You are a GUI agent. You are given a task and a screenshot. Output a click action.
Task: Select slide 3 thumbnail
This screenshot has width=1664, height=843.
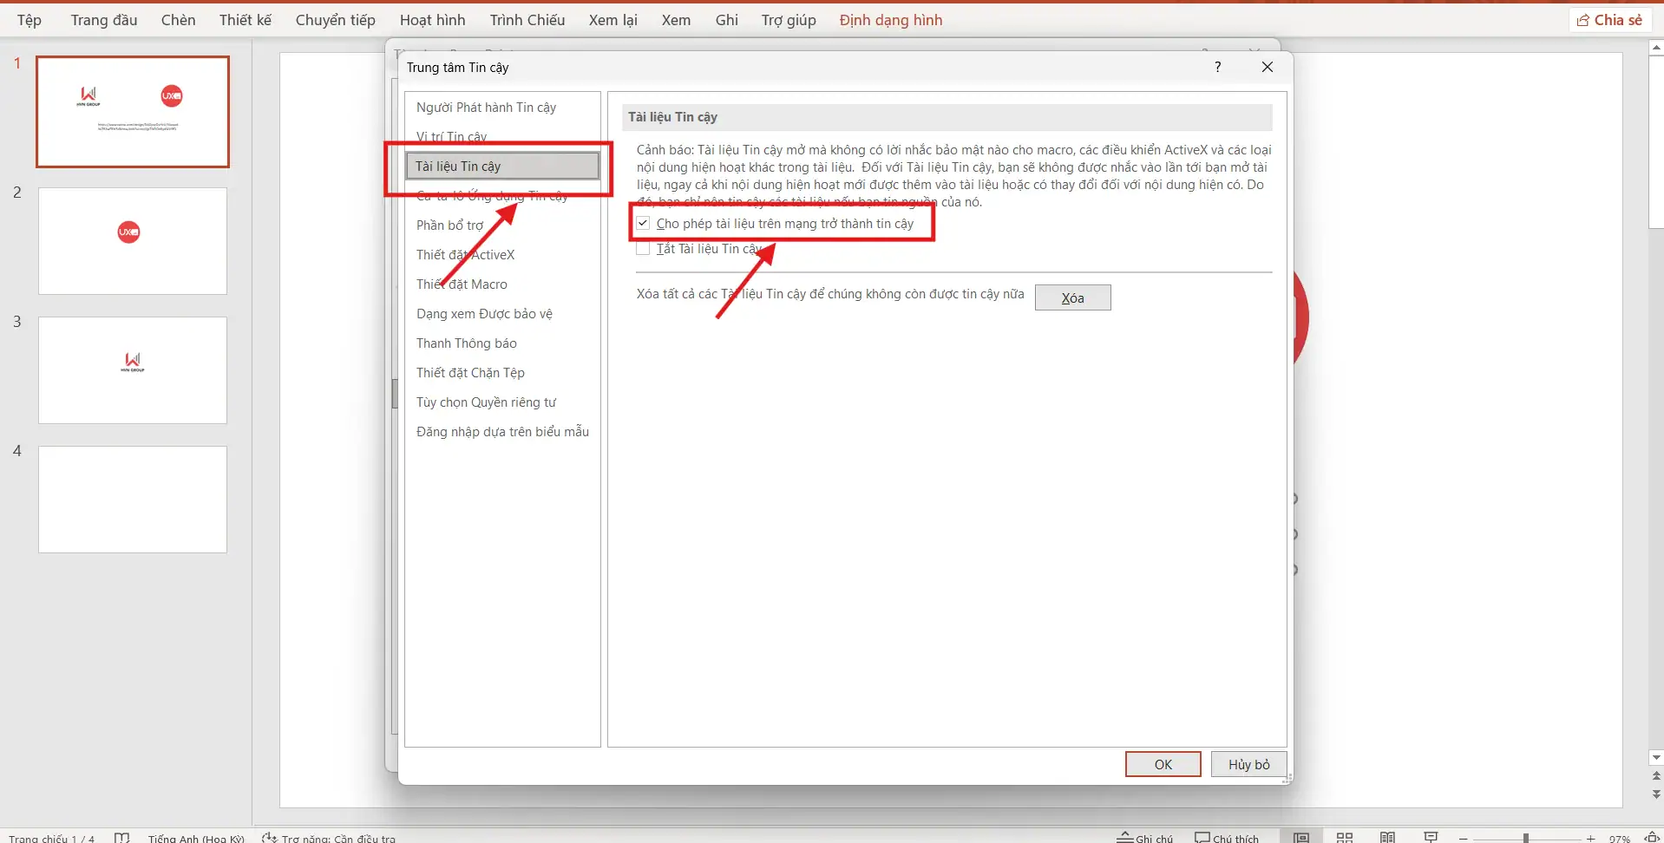pyautogui.click(x=133, y=370)
